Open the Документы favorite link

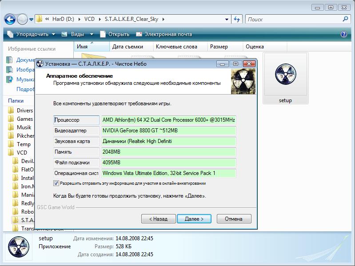pyautogui.click(x=25, y=60)
